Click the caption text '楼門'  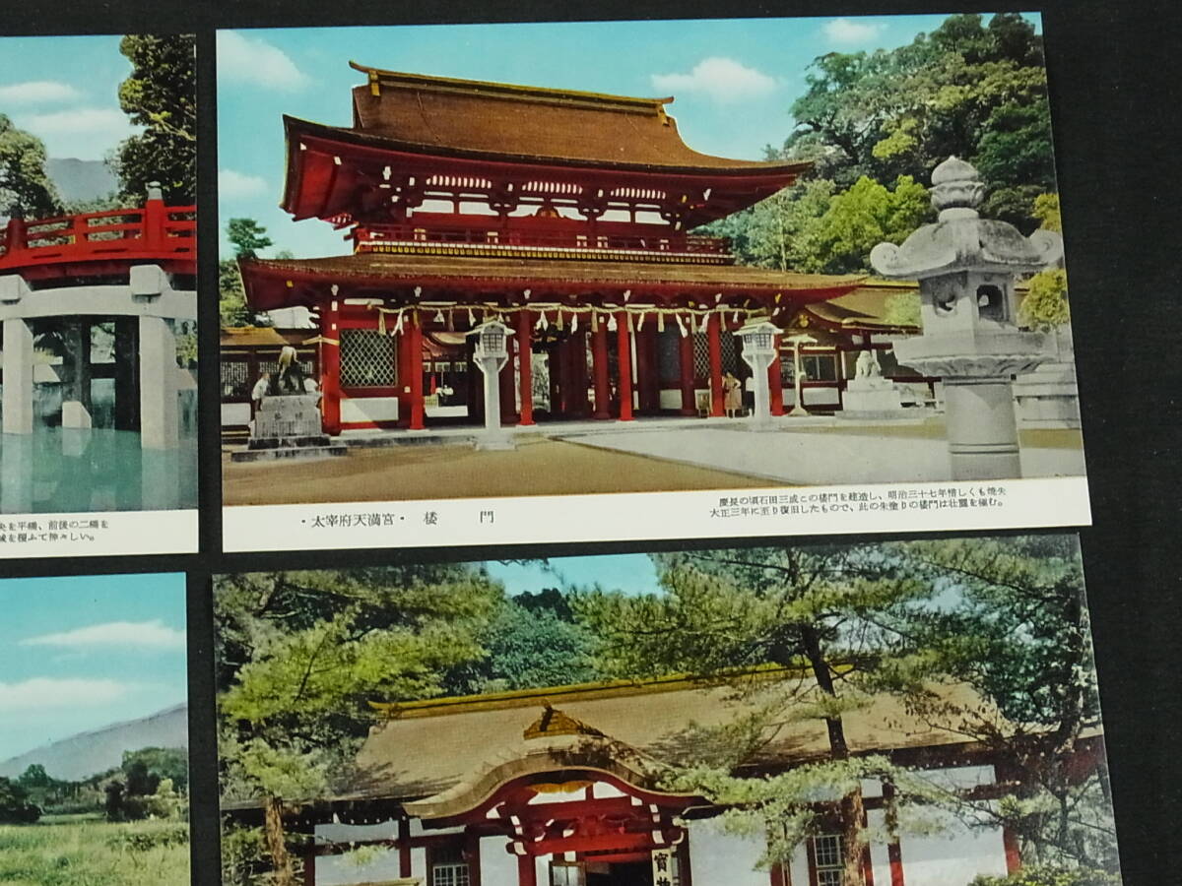pyautogui.click(x=459, y=518)
